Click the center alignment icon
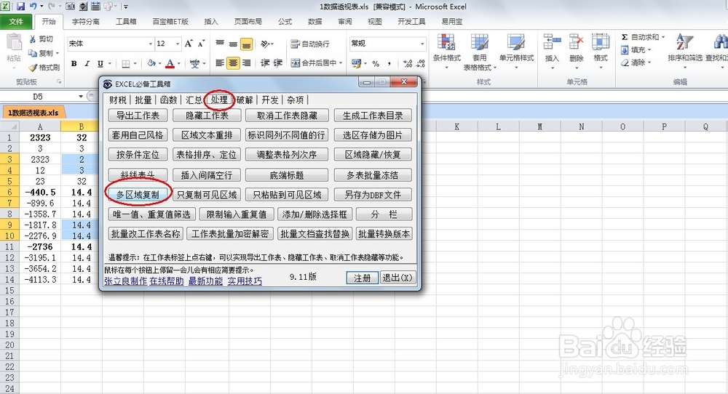This screenshot has width=728, height=394. coord(233,63)
